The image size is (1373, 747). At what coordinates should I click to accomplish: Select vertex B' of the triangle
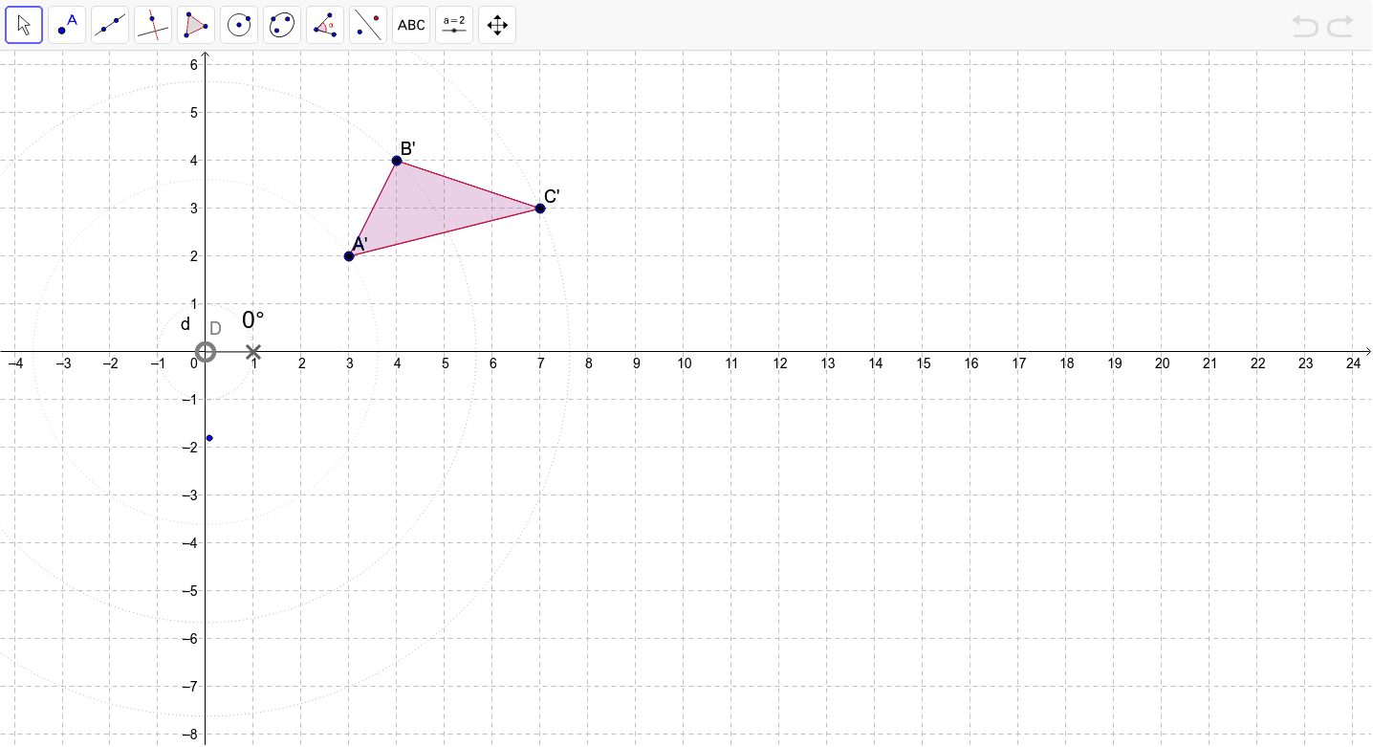(397, 160)
